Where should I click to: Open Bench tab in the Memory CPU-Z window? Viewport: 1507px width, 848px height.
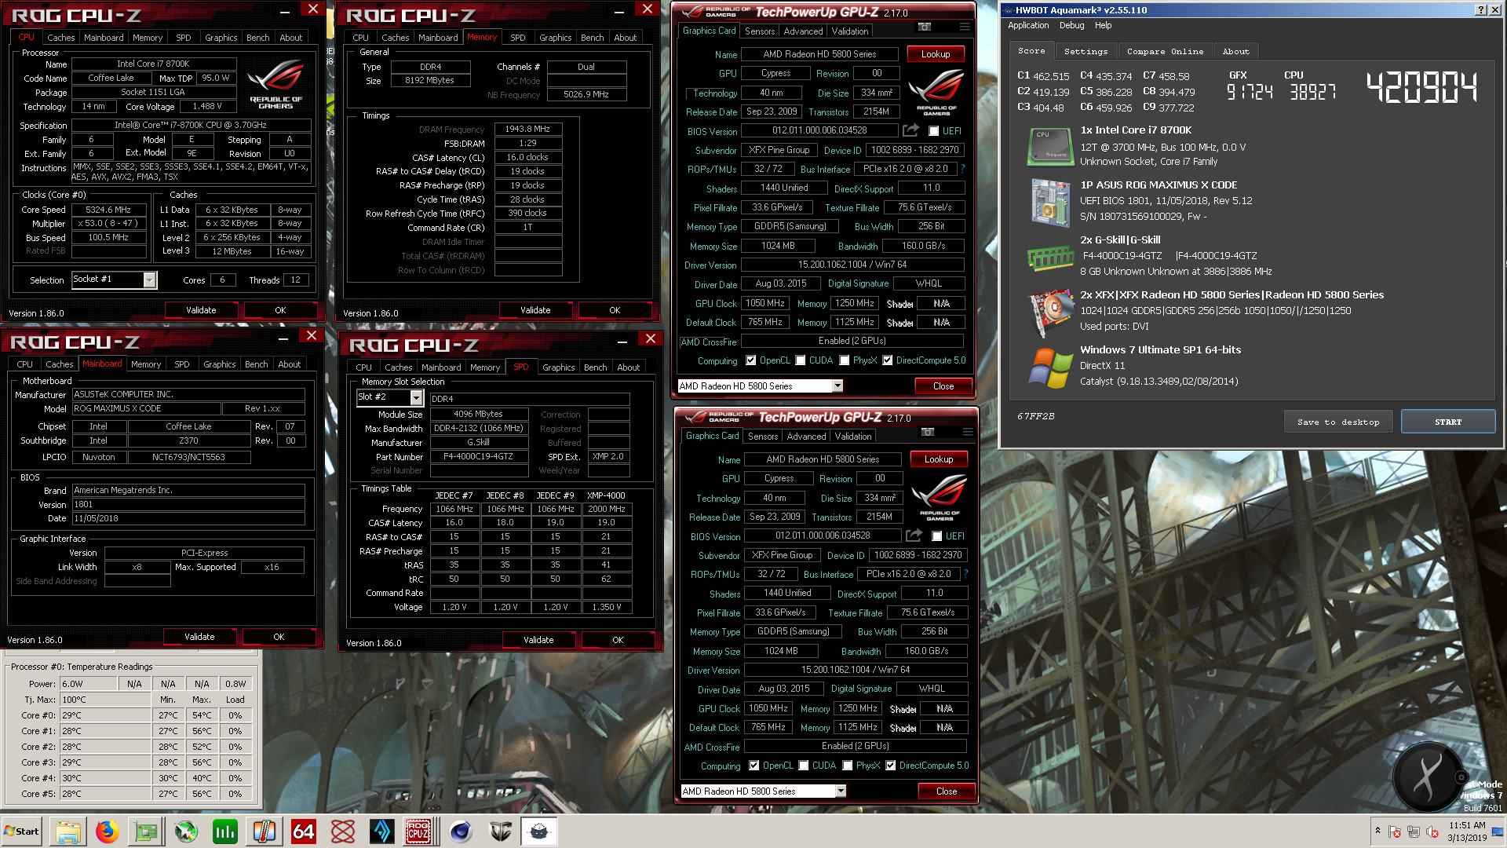593,37
